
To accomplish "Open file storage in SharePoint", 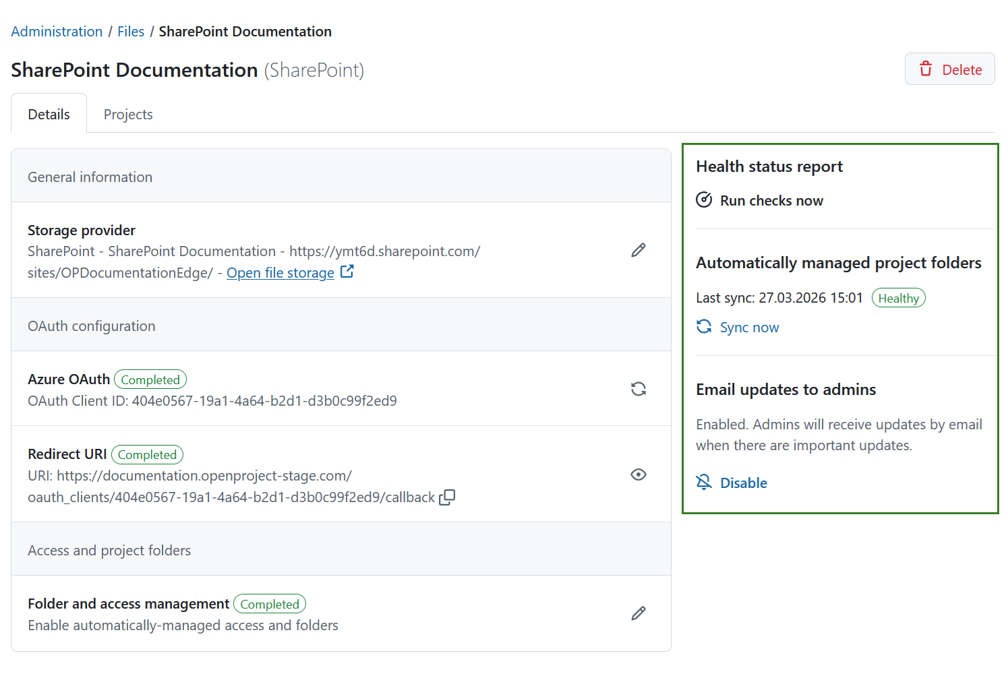I will [280, 272].
